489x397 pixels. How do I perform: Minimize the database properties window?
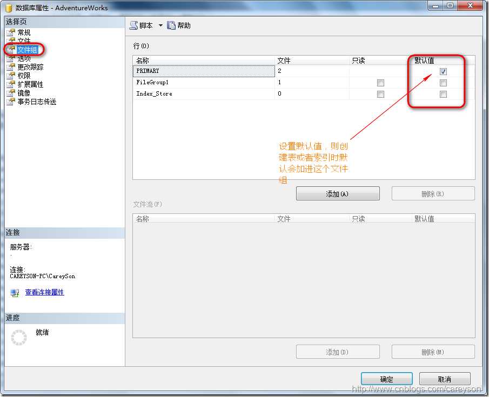436,5
